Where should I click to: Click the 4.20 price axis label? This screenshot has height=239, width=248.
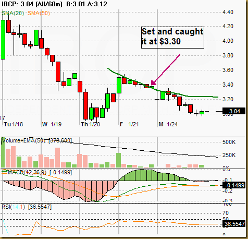tap(228, 26)
